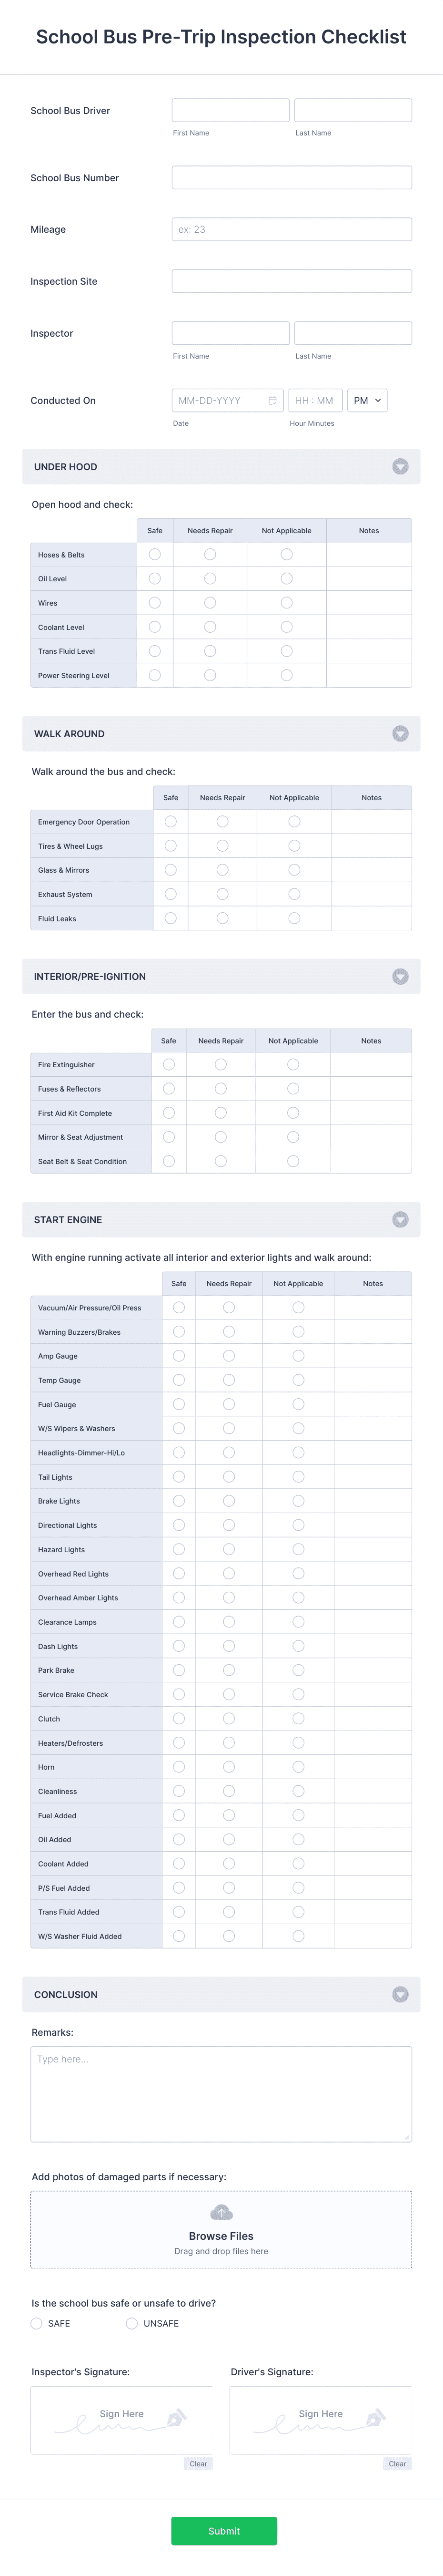The width and height of the screenshot is (443, 2576).
Task: Open the calendar date picker icon
Action: tap(272, 399)
